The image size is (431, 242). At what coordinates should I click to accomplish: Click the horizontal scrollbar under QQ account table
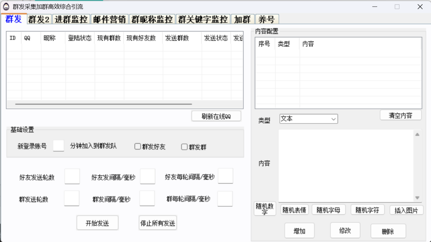tap(104, 104)
